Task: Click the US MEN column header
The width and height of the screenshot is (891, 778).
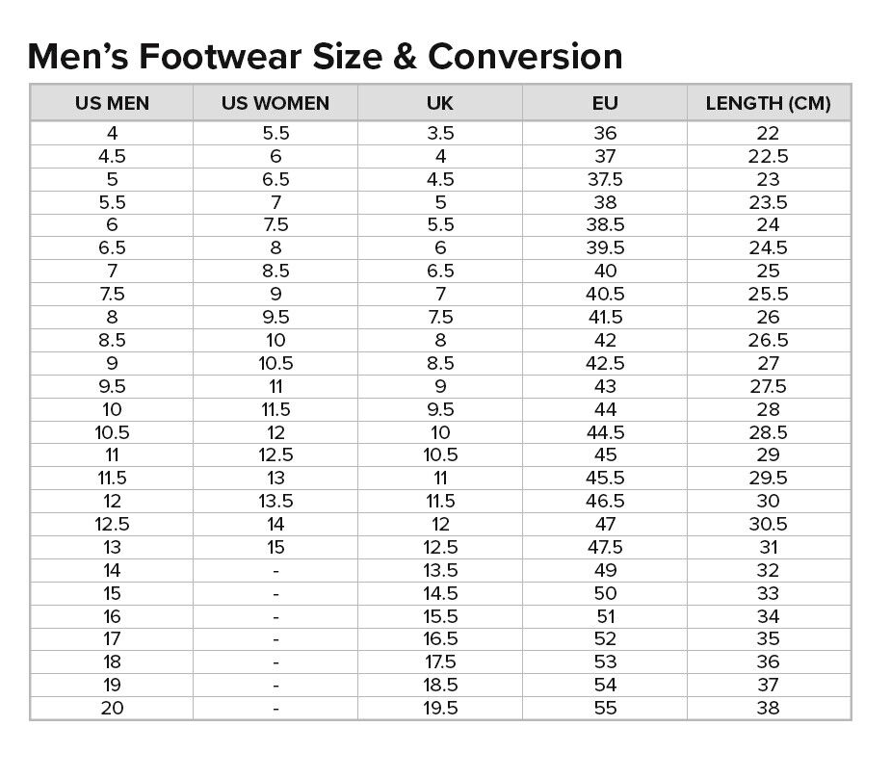Action: (112, 103)
